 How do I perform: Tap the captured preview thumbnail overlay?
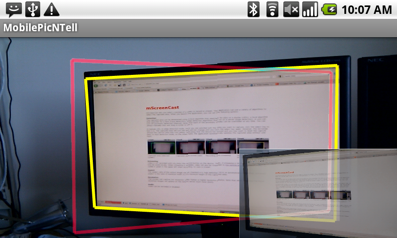pyautogui.click(x=318, y=193)
